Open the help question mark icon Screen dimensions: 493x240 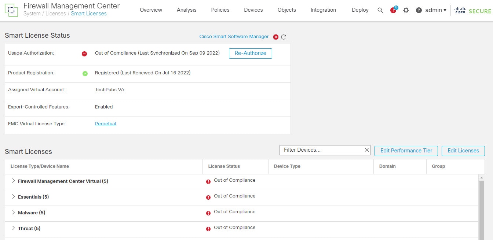tap(419, 10)
